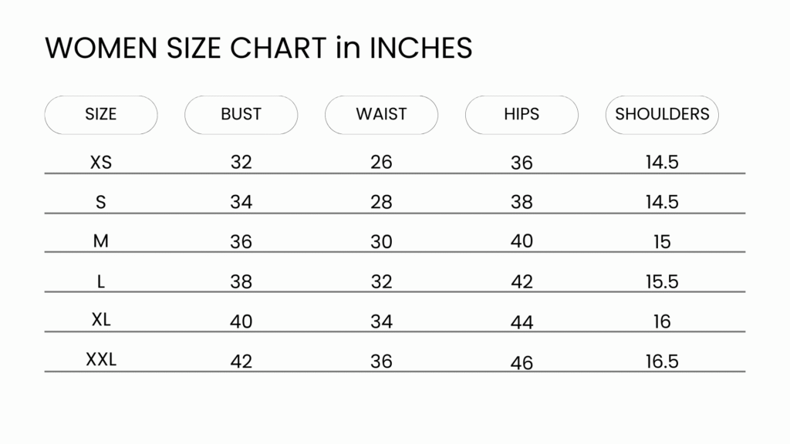Select the waist value 28 for size S
The width and height of the screenshot is (790, 444).
point(381,203)
